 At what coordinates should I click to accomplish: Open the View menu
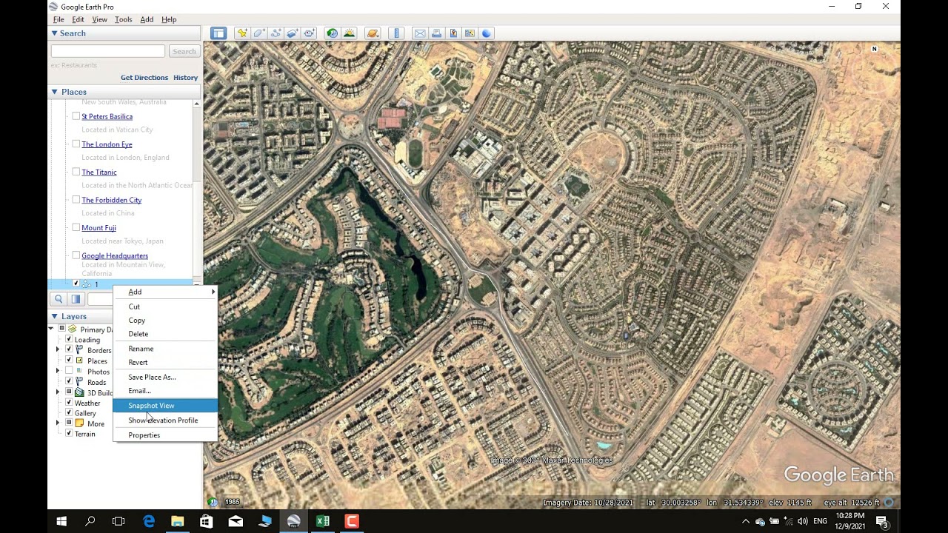tap(99, 19)
